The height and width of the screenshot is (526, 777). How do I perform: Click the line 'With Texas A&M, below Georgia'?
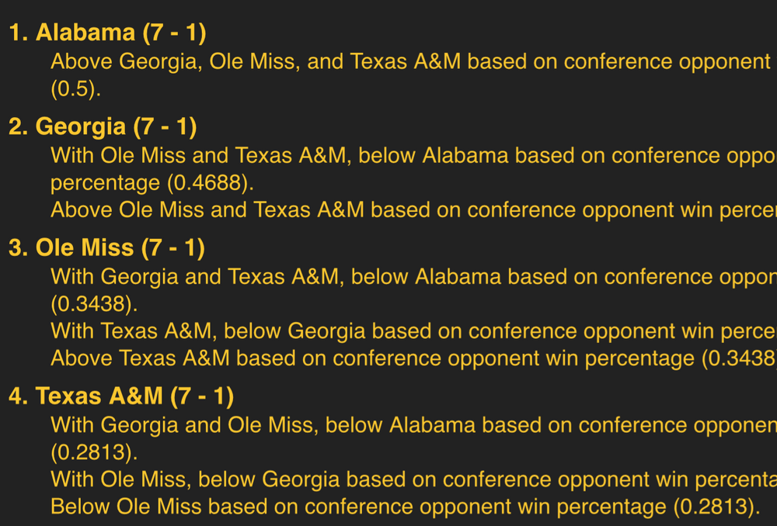pyautogui.click(x=413, y=330)
